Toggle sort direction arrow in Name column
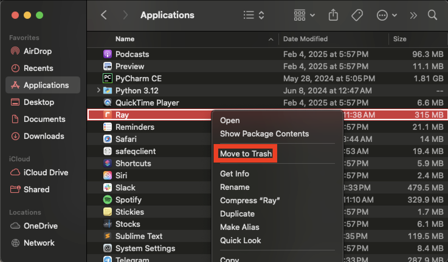This screenshot has width=448, height=262. 271,39
